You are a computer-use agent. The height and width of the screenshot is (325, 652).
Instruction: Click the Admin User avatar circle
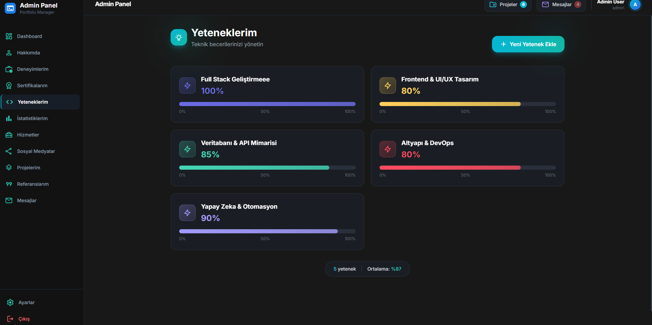pyautogui.click(x=635, y=5)
